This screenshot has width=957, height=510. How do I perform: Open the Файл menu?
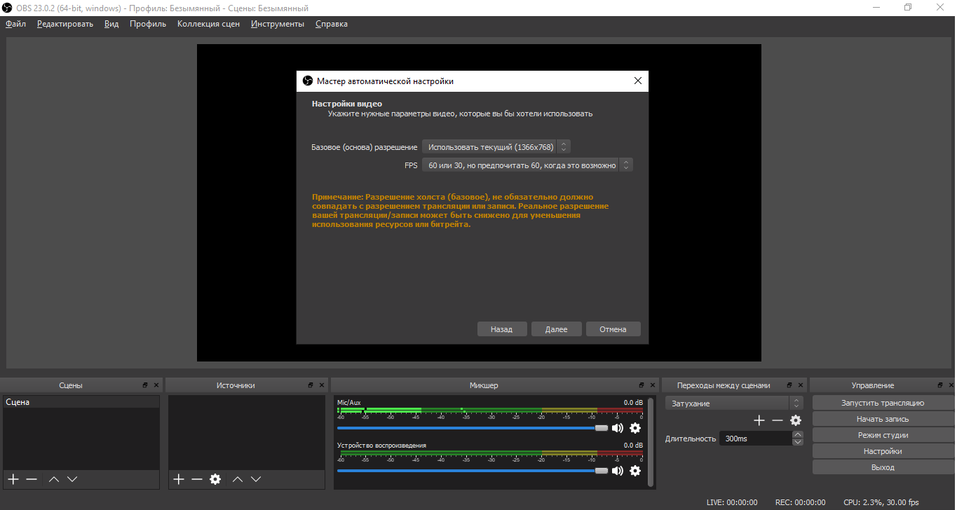point(15,24)
